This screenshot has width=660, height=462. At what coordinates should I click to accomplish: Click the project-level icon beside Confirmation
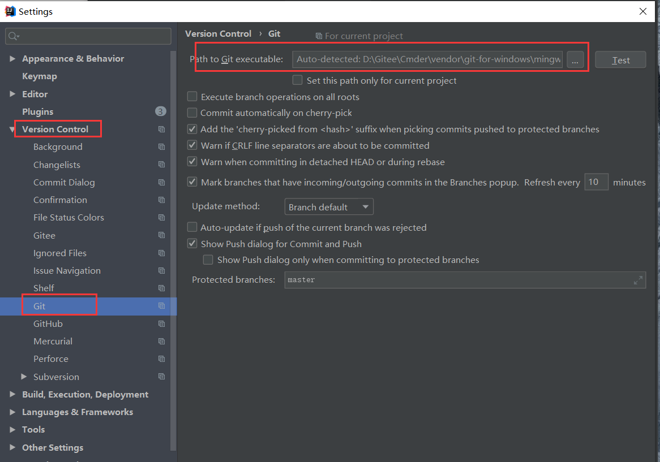(x=162, y=200)
